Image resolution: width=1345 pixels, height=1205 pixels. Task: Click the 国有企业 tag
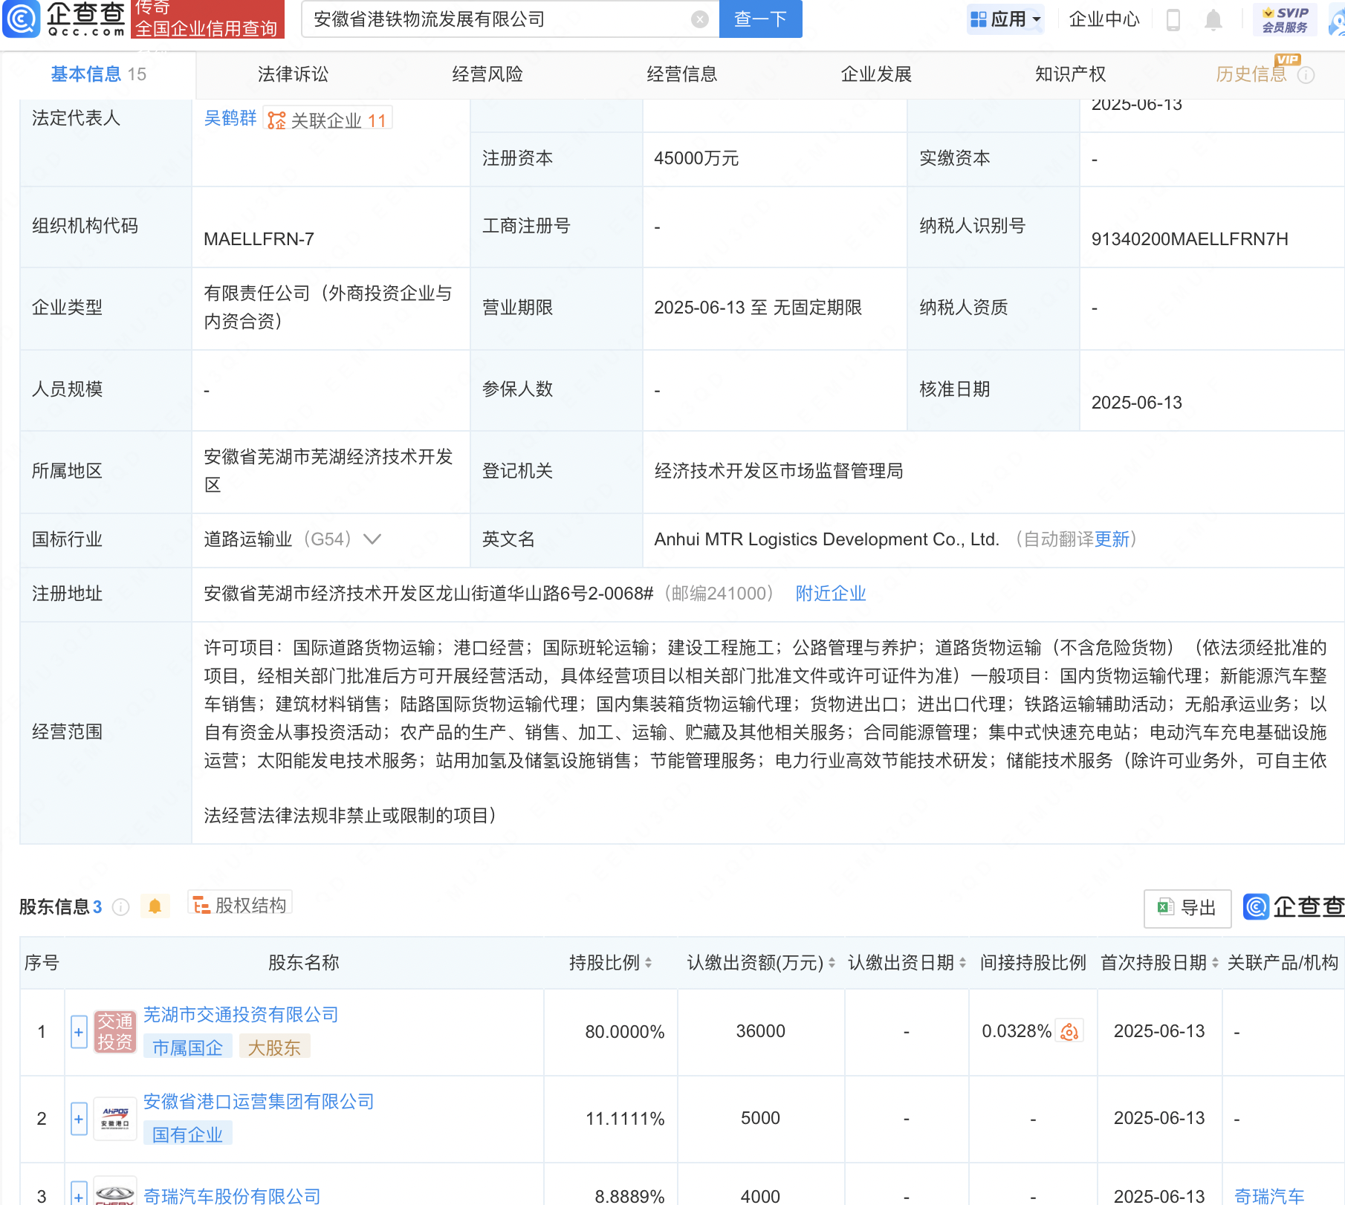coord(187,1134)
